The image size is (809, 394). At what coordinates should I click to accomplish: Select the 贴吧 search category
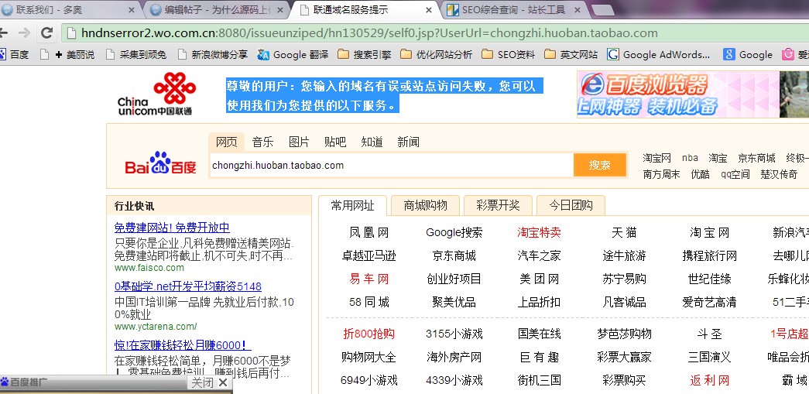(335, 142)
